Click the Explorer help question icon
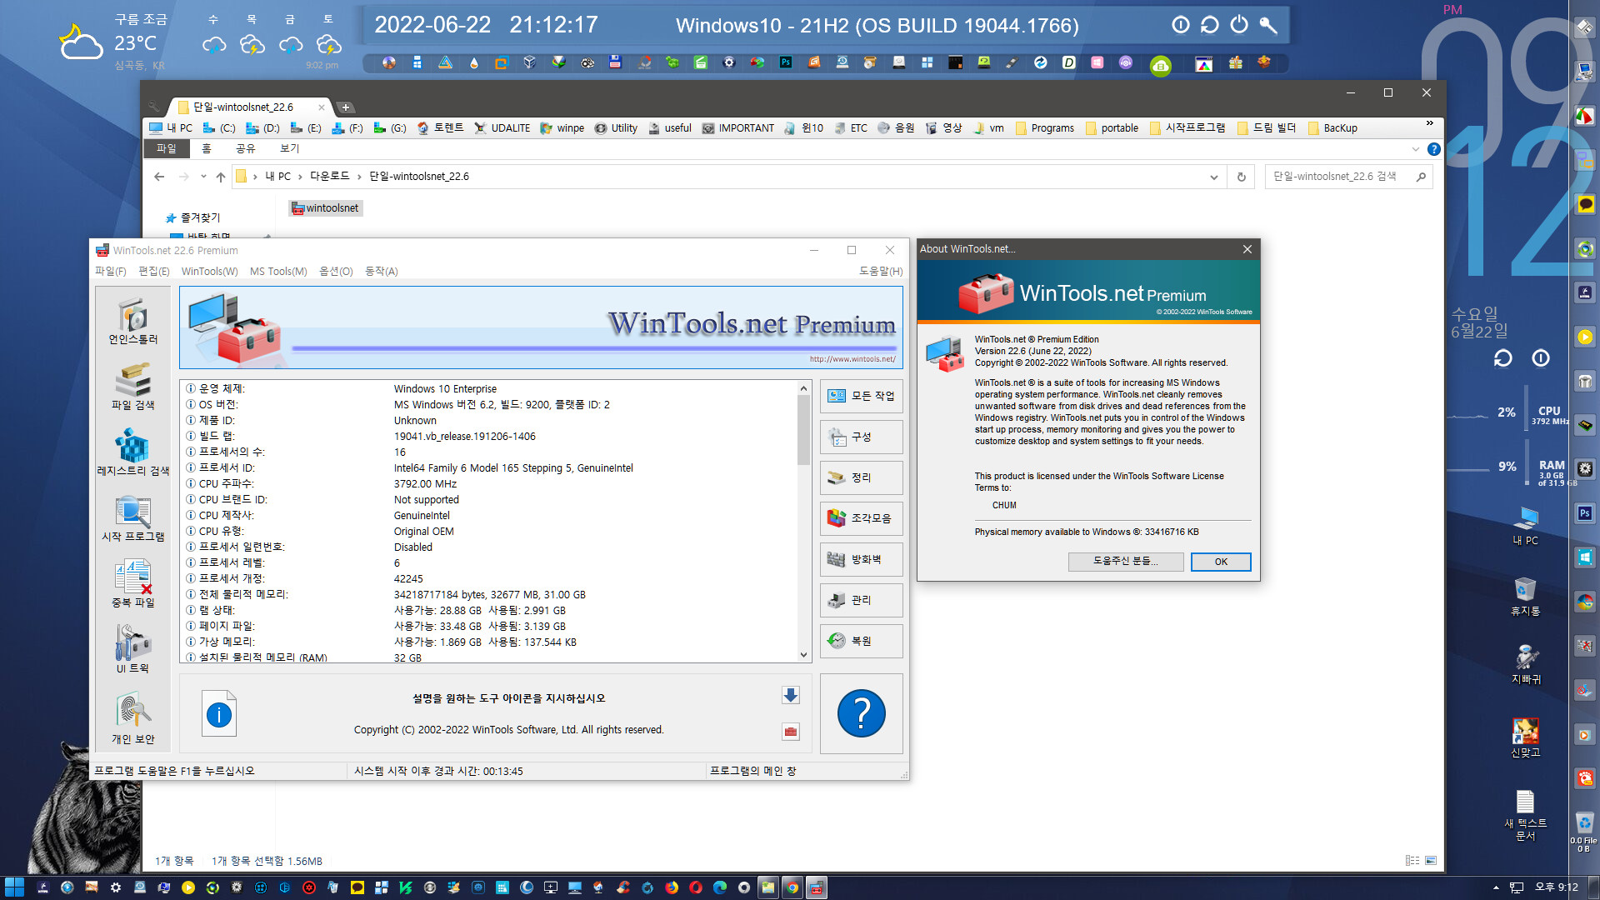1600x900 pixels. click(1433, 149)
